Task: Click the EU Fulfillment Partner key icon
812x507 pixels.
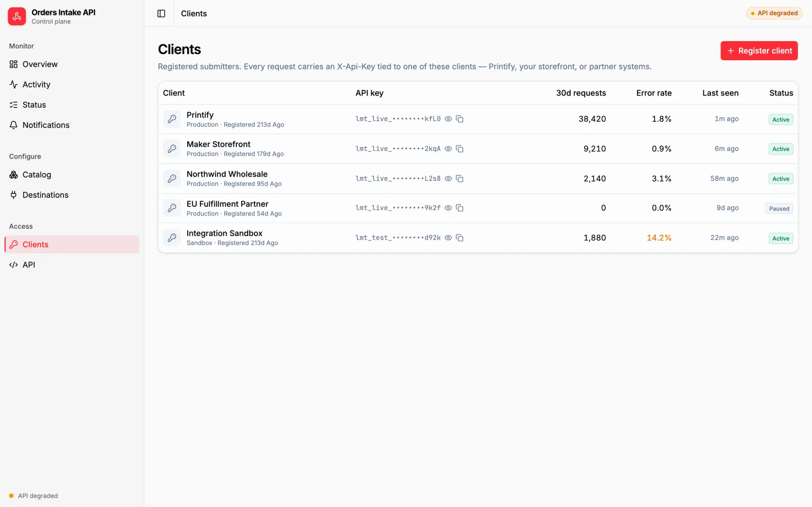Action: tap(172, 208)
